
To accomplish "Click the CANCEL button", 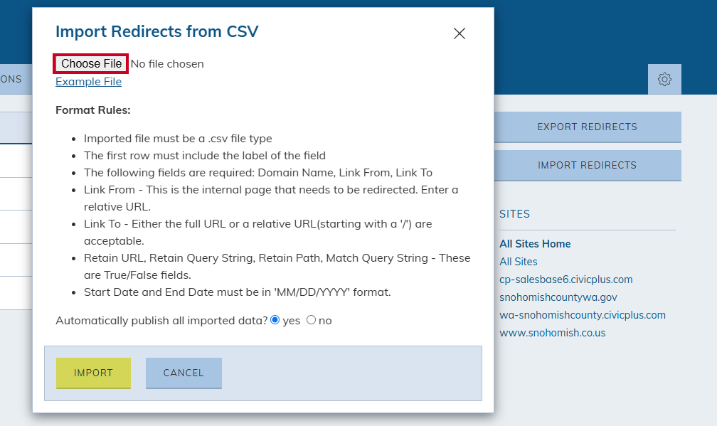I will click(x=184, y=373).
